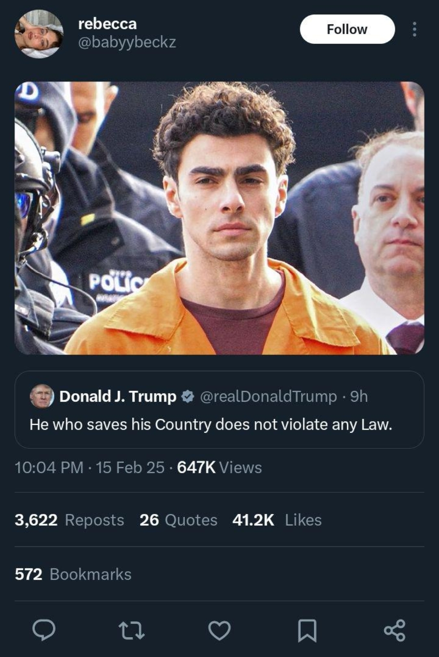View the 26 Quotes list

pos(178,520)
